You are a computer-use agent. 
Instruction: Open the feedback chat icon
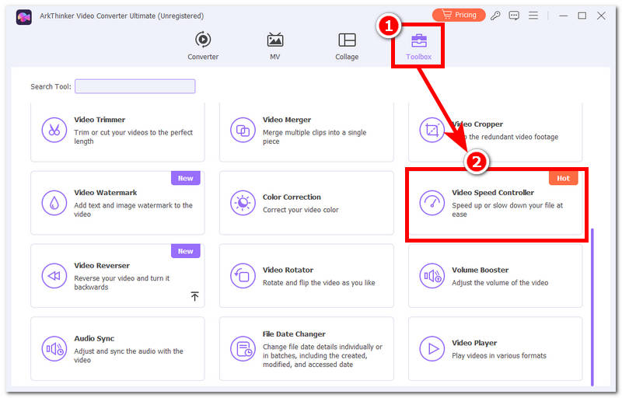point(514,16)
